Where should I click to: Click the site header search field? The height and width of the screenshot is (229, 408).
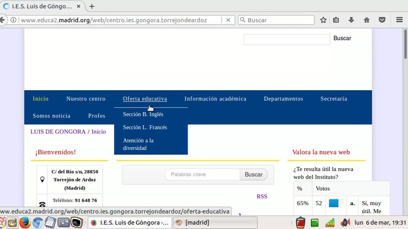point(287,39)
